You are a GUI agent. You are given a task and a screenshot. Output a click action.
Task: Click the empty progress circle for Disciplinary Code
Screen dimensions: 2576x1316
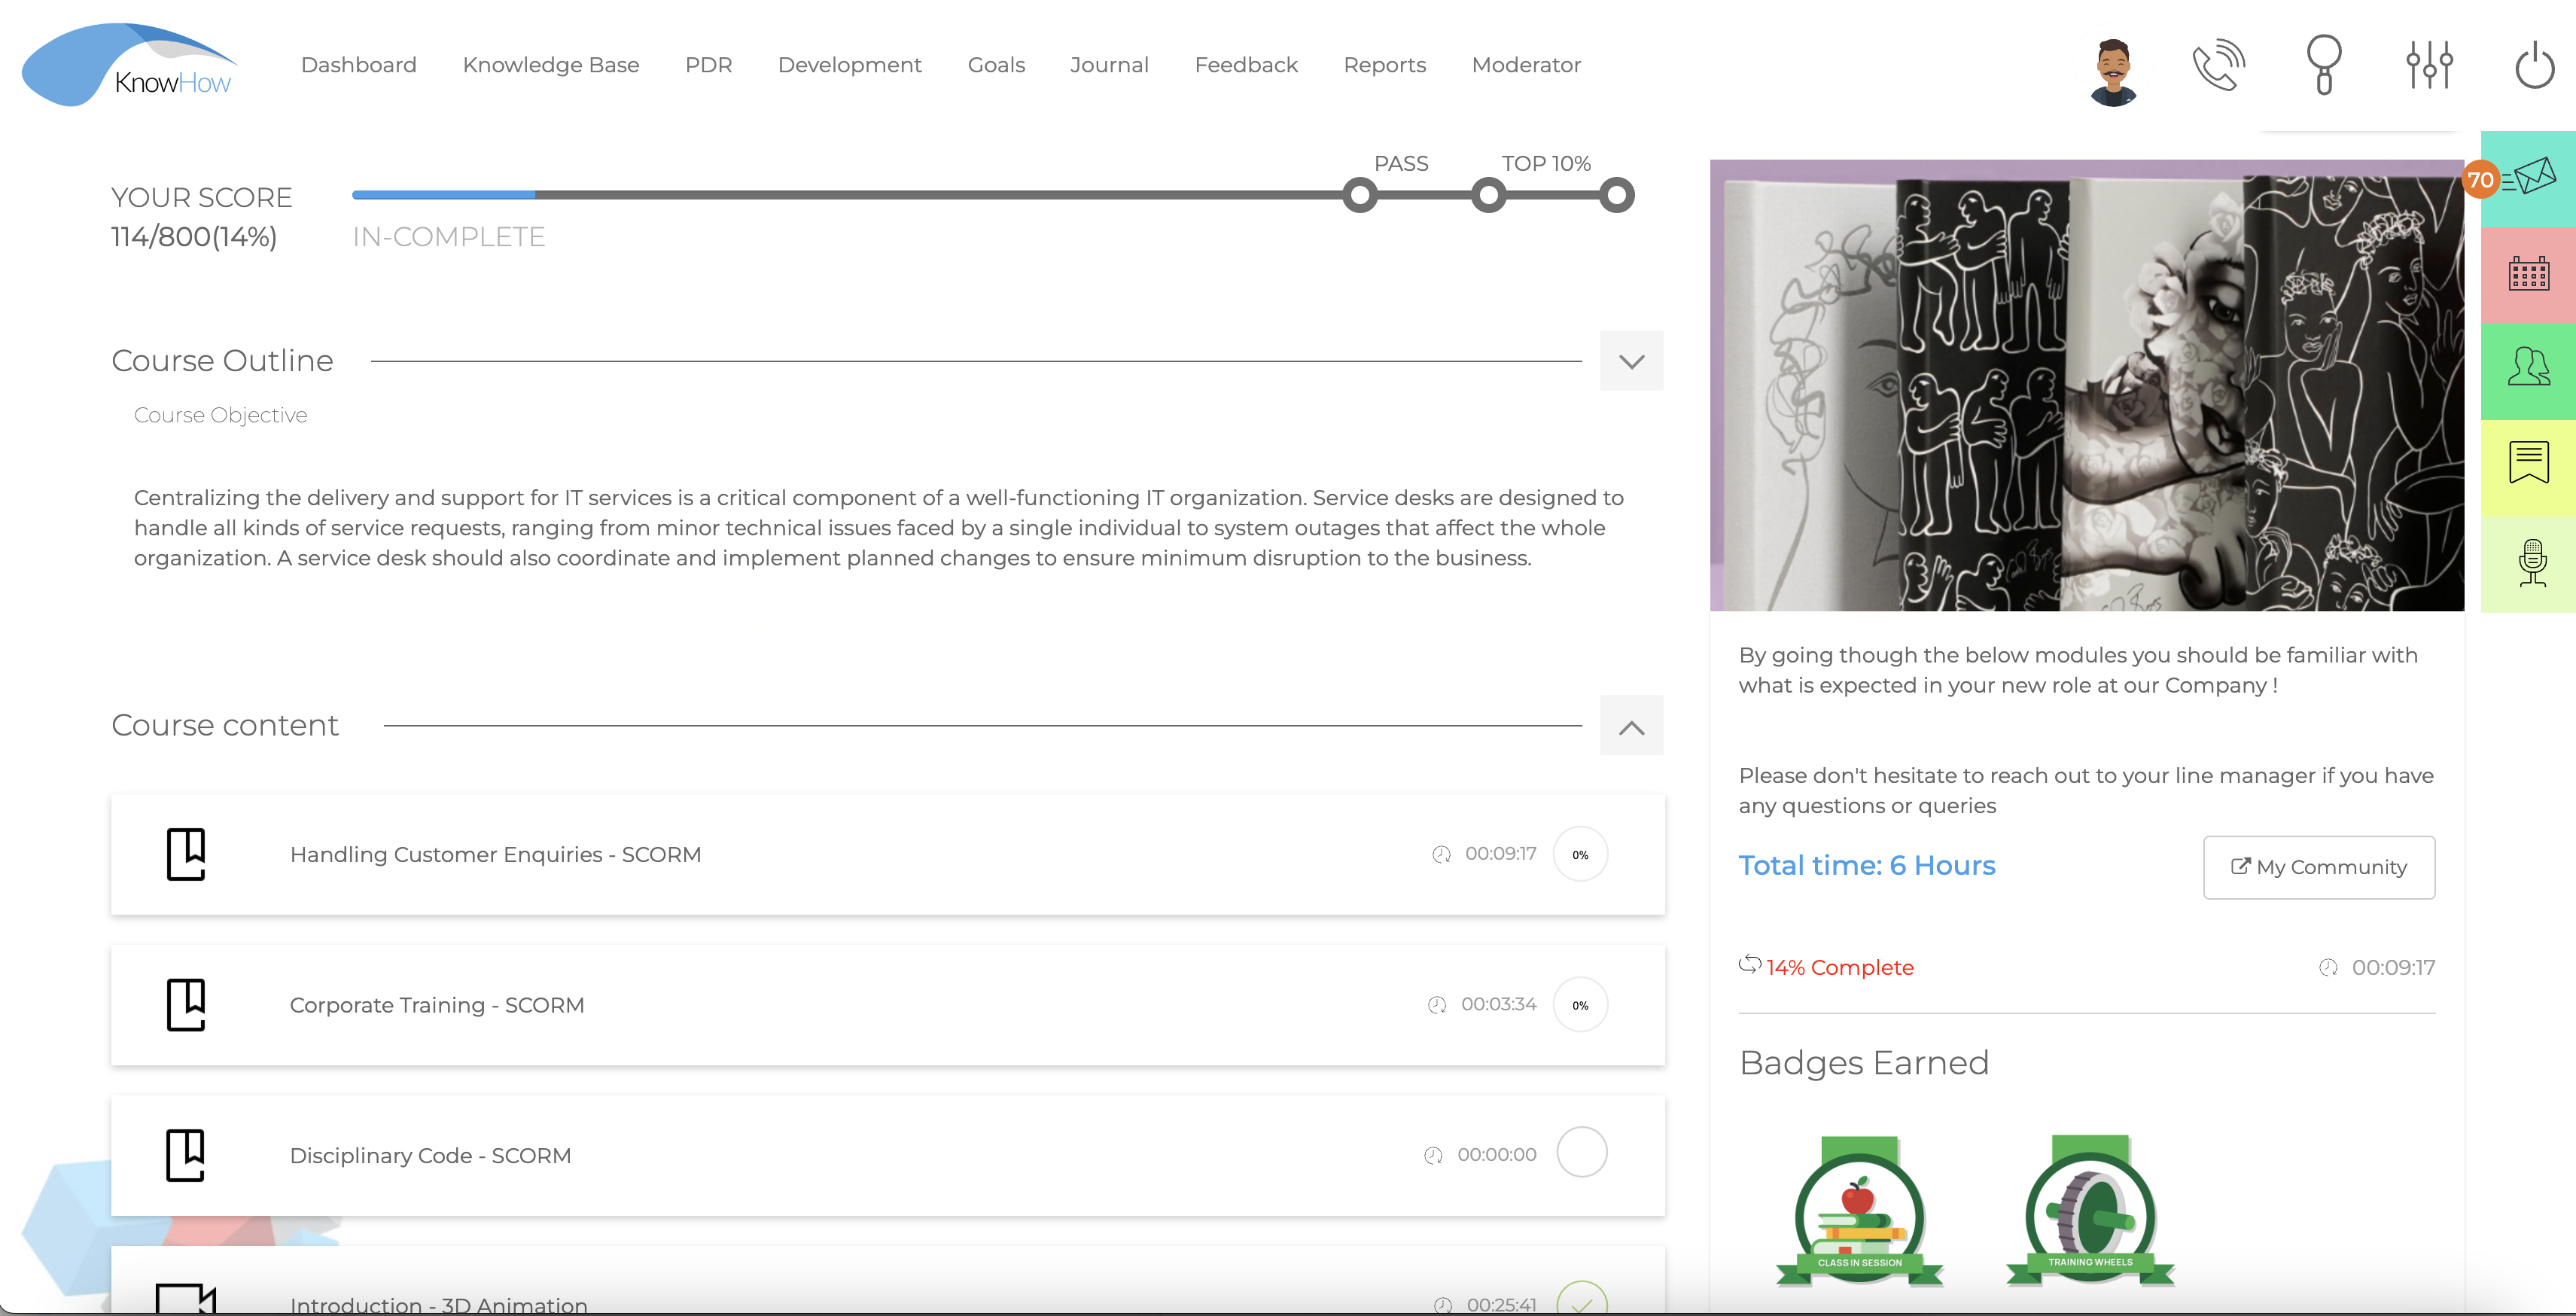tap(1582, 1152)
